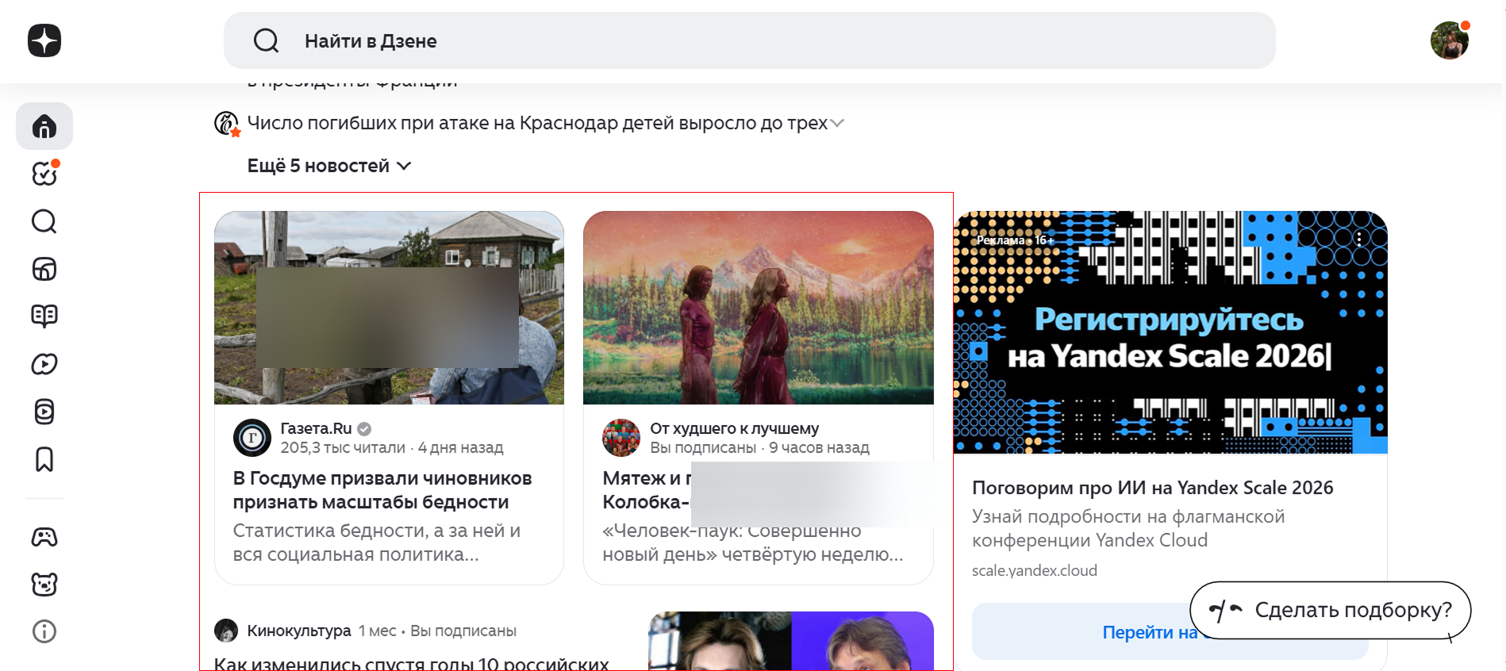Open the bear face icon in sidebar
Screen dimensions: 1506x671
point(44,585)
